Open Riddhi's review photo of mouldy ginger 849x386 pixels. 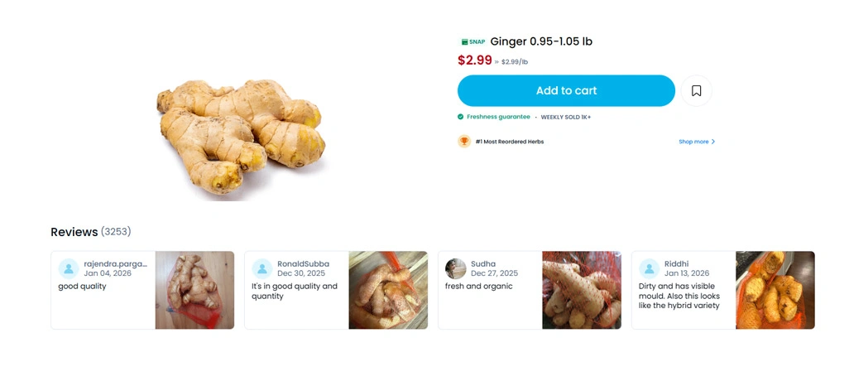pos(775,290)
